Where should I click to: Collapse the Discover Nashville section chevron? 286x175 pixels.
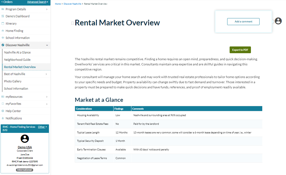pyautogui.click(x=47, y=45)
